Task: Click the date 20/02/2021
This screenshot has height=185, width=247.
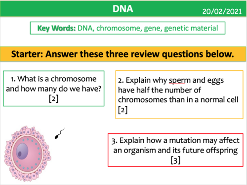Action: coord(222,11)
